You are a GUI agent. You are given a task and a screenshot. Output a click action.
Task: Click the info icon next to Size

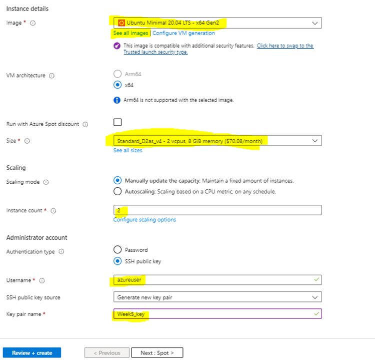27,141
